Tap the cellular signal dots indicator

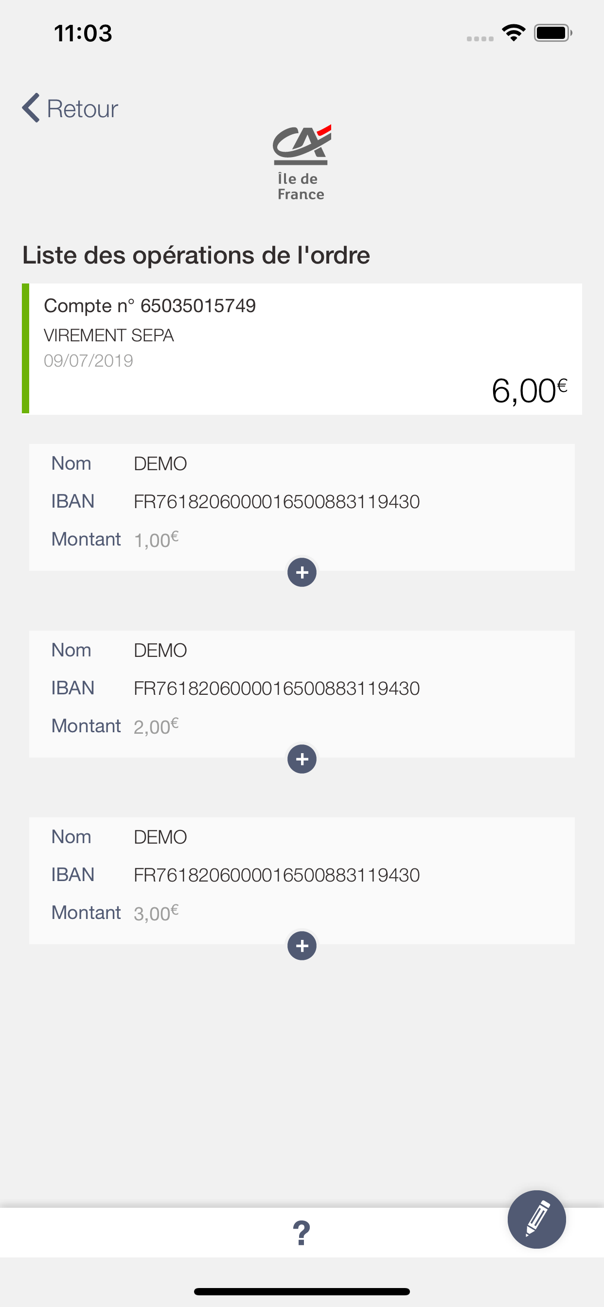tap(480, 38)
